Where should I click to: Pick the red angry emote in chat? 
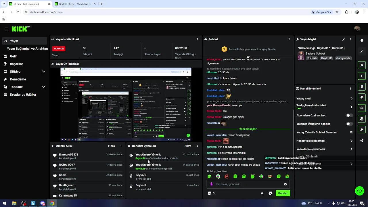[227, 176]
